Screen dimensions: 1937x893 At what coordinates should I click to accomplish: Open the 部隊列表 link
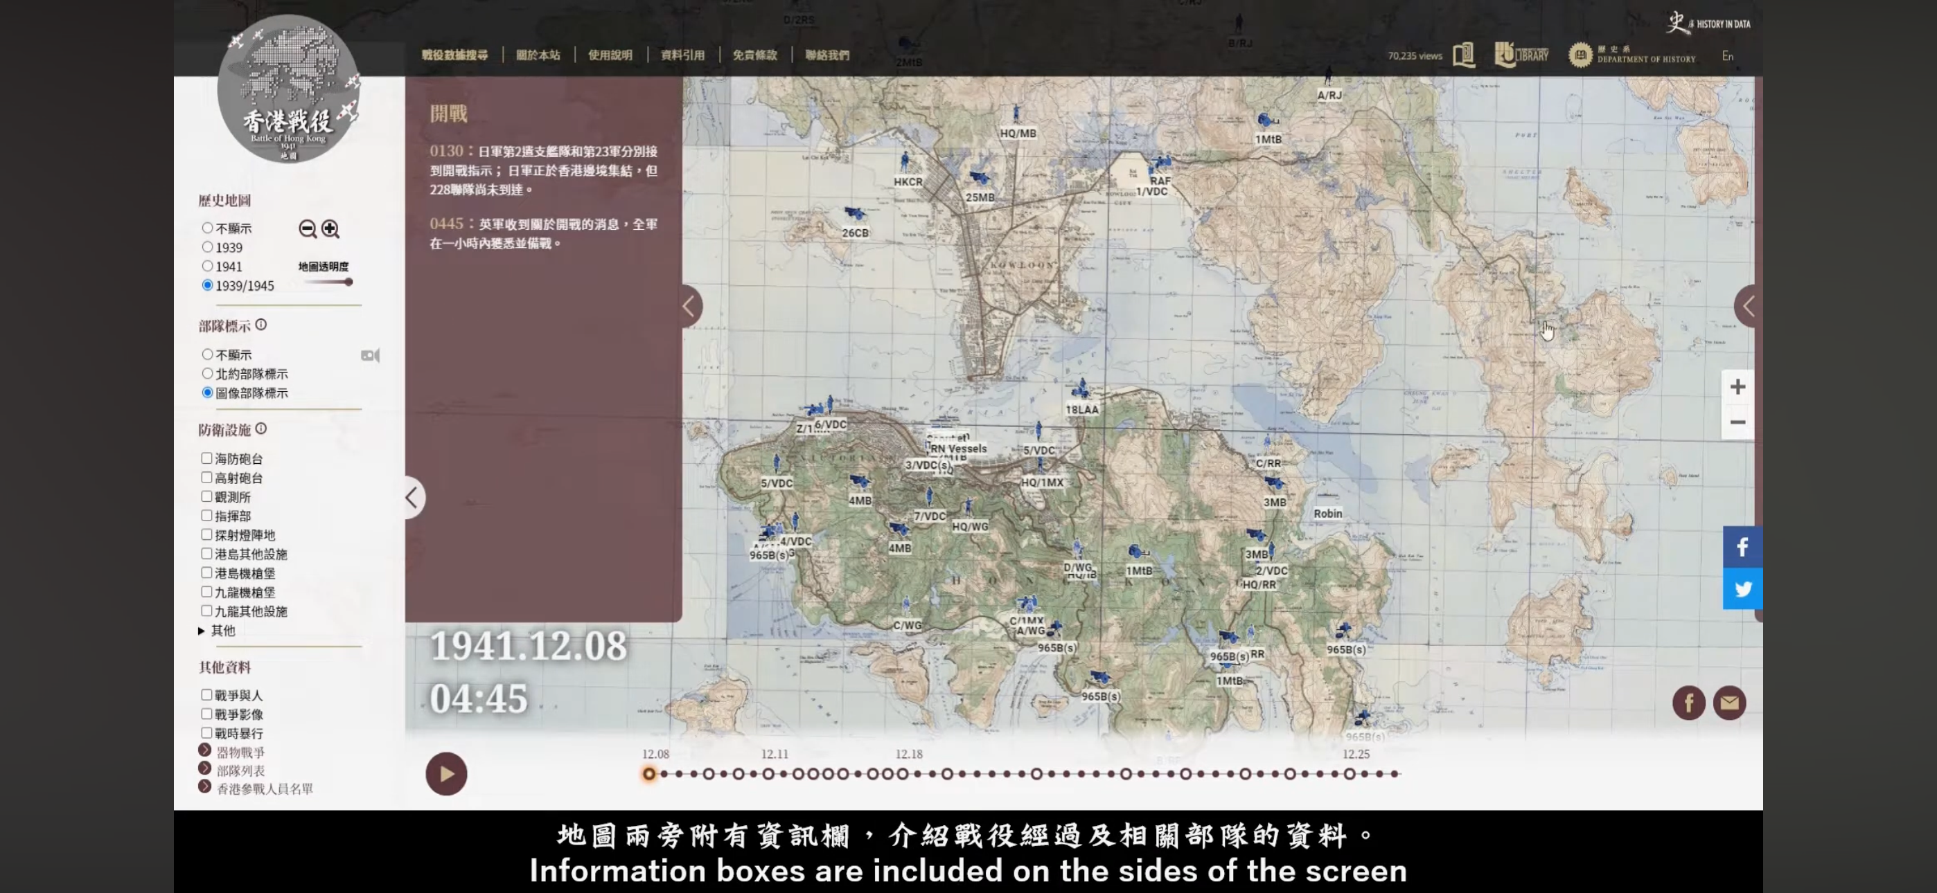pos(240,770)
